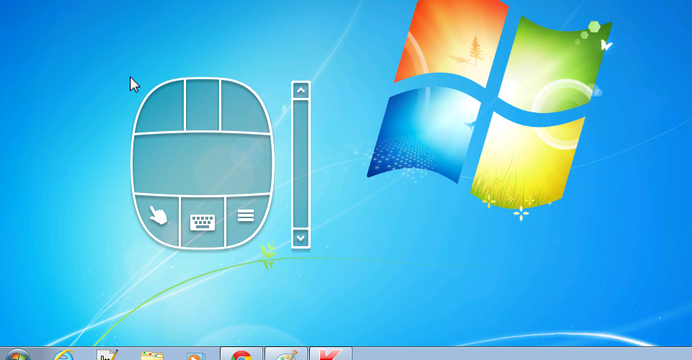Viewport: 692px width, 360px height.
Task: Open the Windows Start orb
Action: 17,355
